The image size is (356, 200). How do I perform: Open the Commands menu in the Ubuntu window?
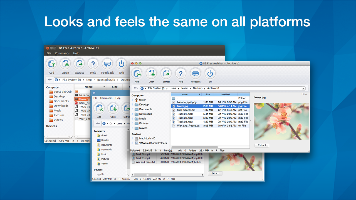62,53
